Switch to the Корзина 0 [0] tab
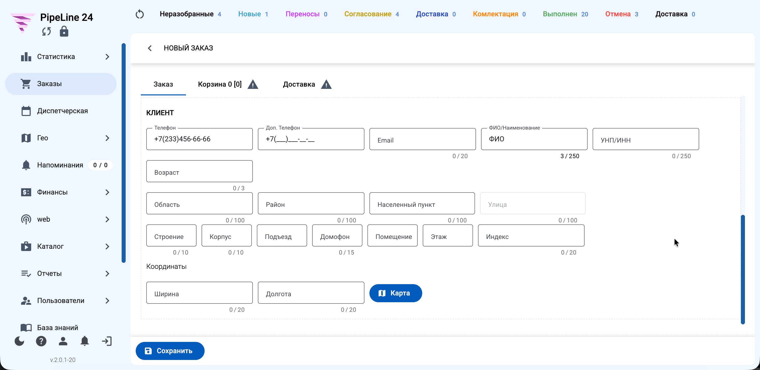The height and width of the screenshot is (370, 760). tap(228, 84)
